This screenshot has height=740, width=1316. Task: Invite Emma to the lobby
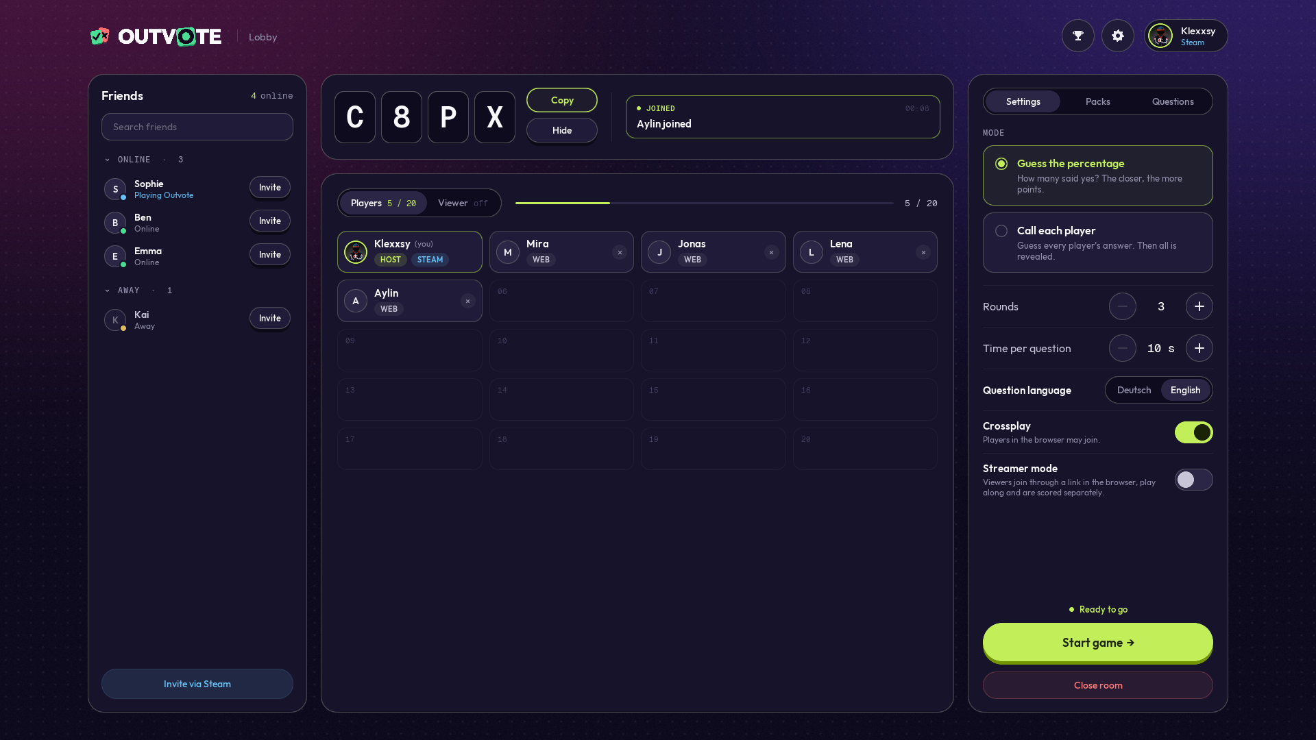(x=270, y=254)
